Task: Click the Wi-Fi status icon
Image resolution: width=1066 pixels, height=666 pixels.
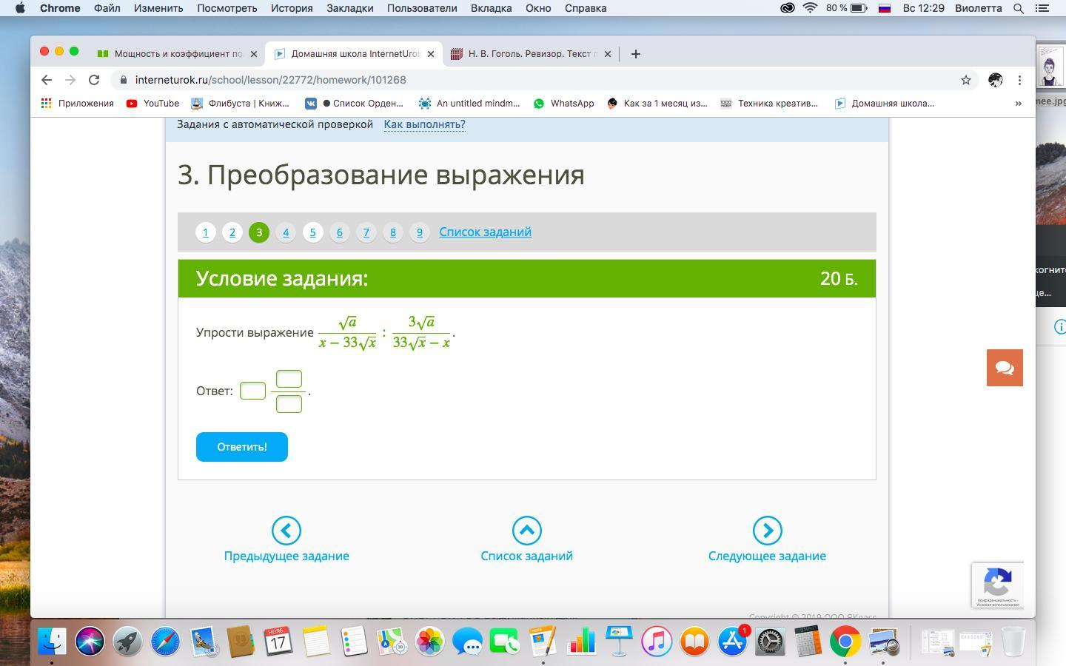Action: (810, 8)
